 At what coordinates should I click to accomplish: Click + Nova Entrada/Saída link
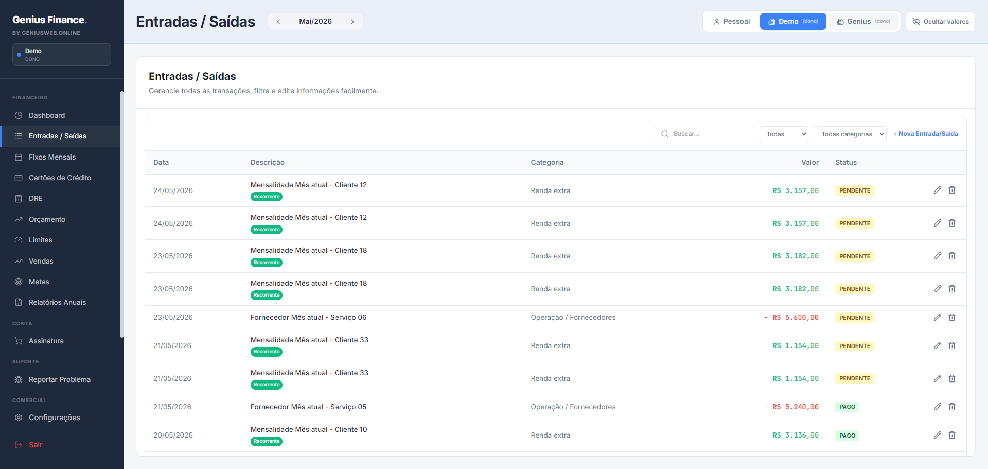tap(925, 134)
